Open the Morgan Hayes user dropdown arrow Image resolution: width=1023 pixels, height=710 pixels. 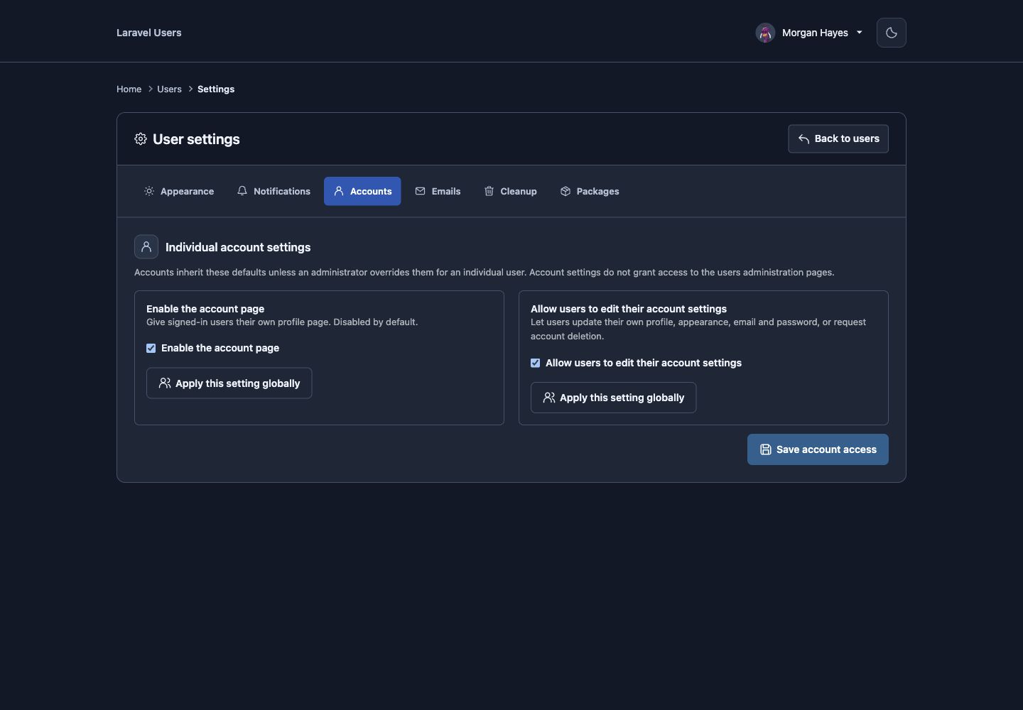coord(859,33)
